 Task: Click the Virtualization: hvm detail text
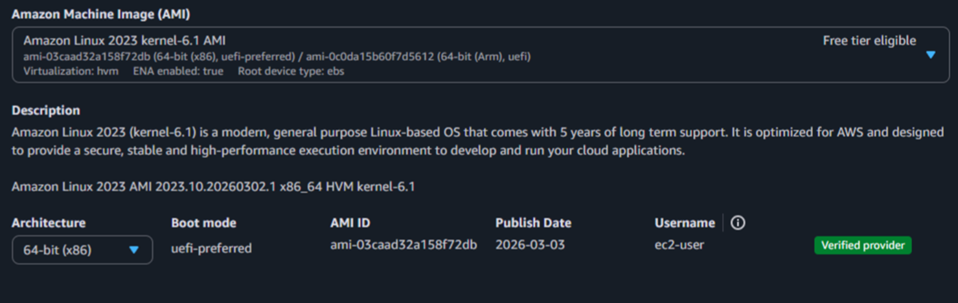coord(71,71)
